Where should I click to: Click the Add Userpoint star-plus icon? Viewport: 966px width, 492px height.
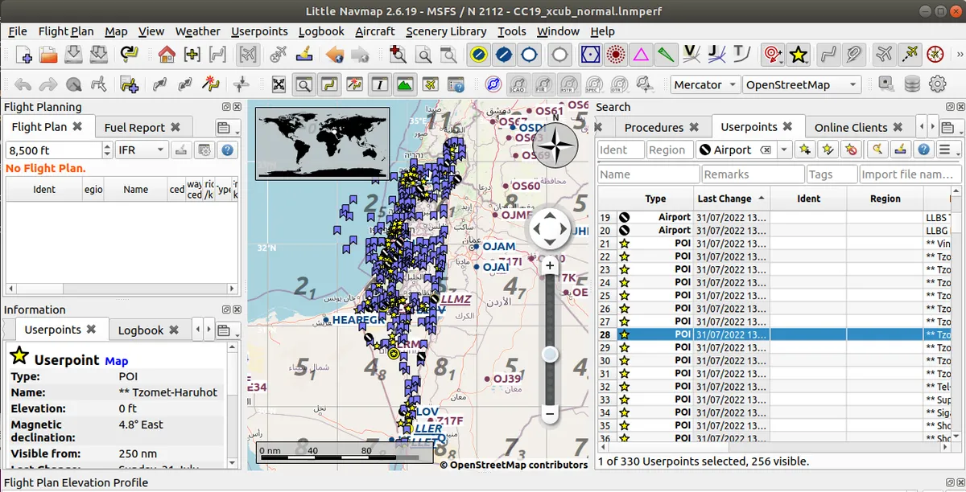[804, 150]
